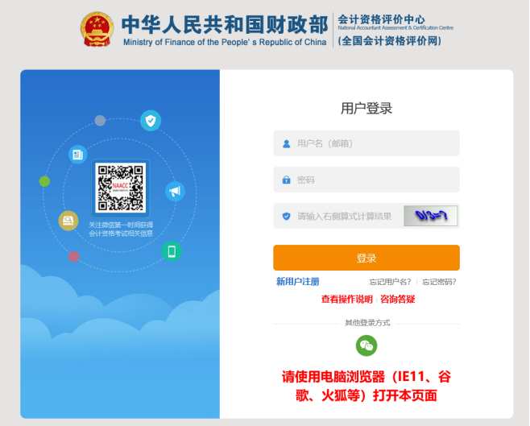
Task: Click the yellow computer icon
Action: click(x=68, y=221)
